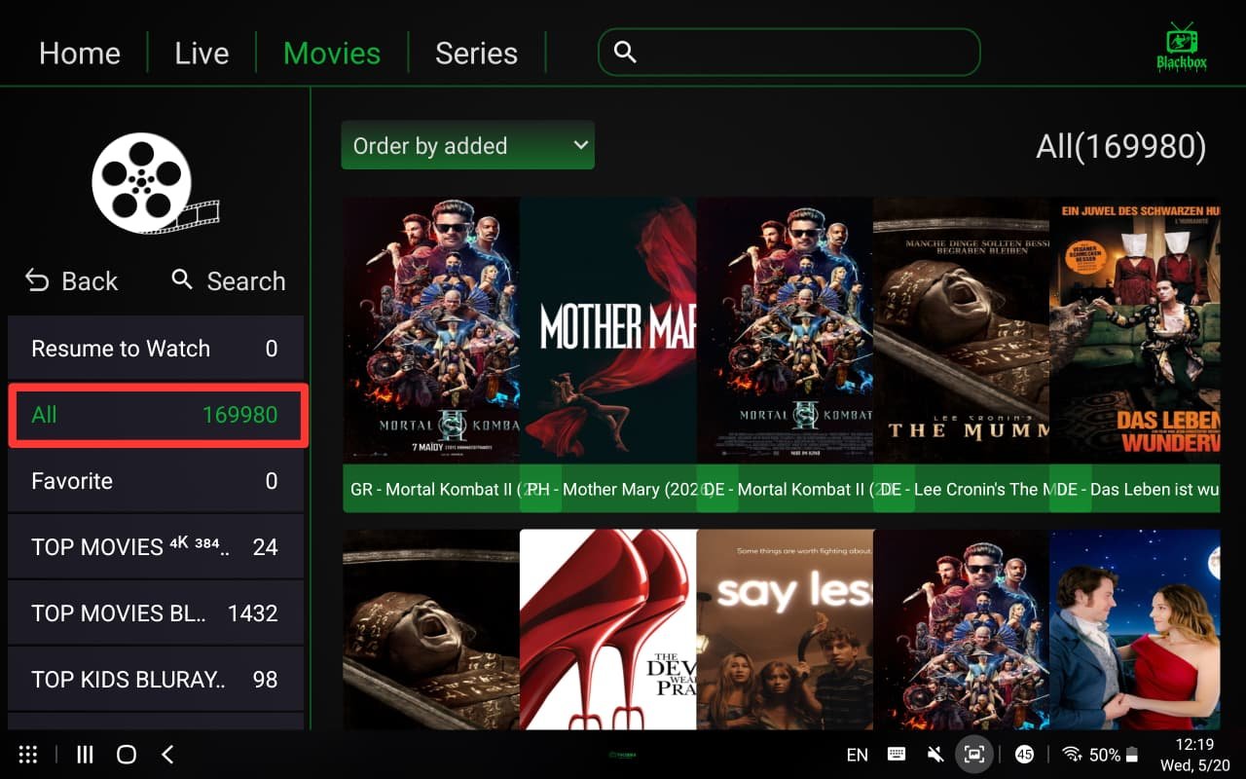
Task: Open the apps grid in the taskbar
Action: pos(28,755)
